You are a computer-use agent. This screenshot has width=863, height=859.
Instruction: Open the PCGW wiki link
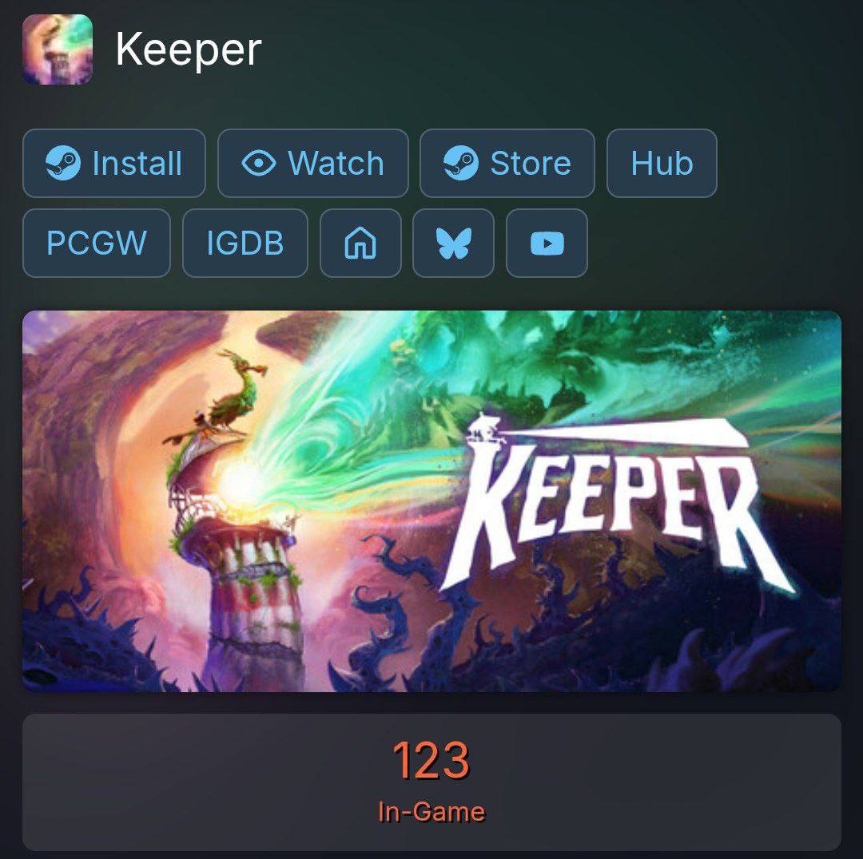97,243
